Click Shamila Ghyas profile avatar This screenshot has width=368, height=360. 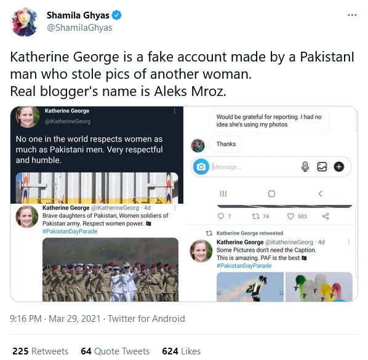25,22
